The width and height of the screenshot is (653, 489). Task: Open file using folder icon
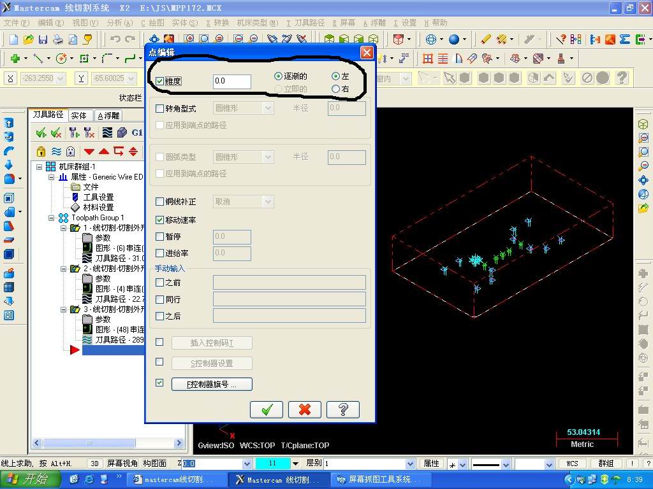tap(28, 39)
